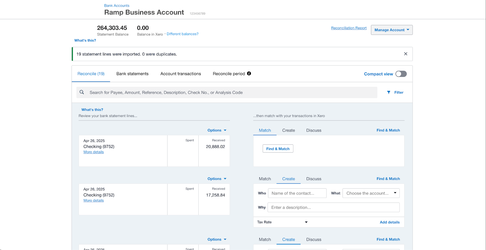Click Add details link
This screenshot has height=250, width=486.
[390, 222]
